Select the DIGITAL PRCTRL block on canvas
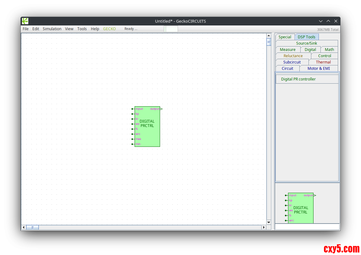This screenshot has width=361, height=255. coord(147,126)
